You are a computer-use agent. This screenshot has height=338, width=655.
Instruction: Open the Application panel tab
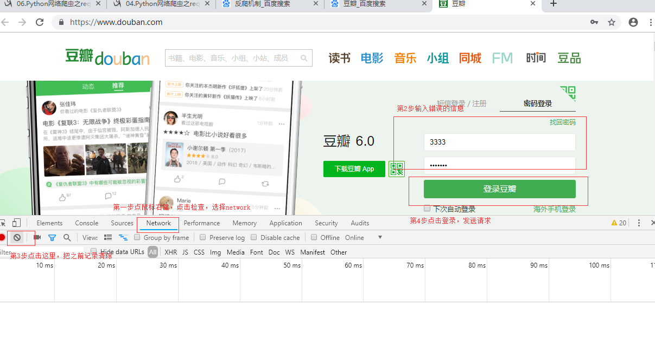[286, 223]
